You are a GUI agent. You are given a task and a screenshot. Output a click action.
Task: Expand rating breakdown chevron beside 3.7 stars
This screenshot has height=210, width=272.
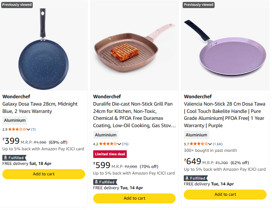click(210, 144)
